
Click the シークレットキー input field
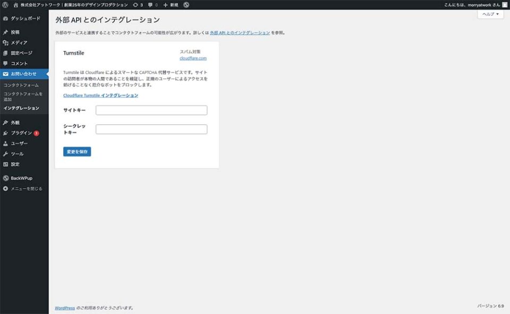click(151, 129)
